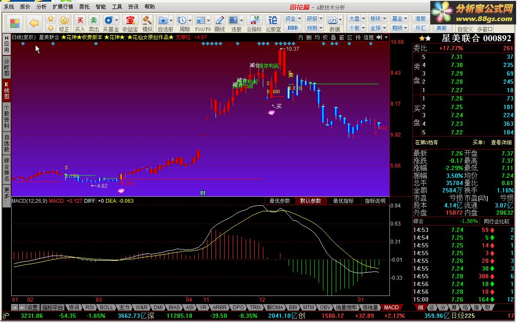Switch to the TRIX indicator tab

(x=255, y=308)
